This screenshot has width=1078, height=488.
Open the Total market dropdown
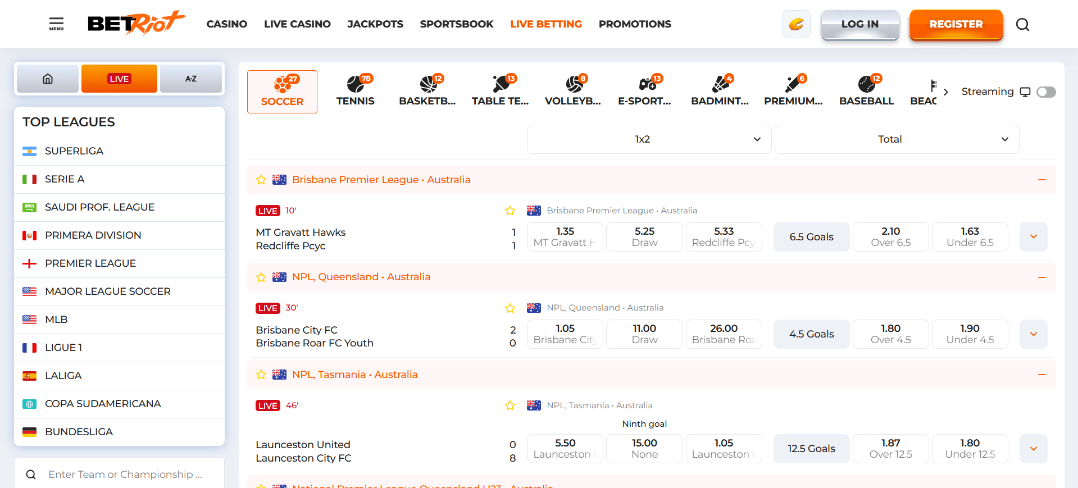[897, 139]
